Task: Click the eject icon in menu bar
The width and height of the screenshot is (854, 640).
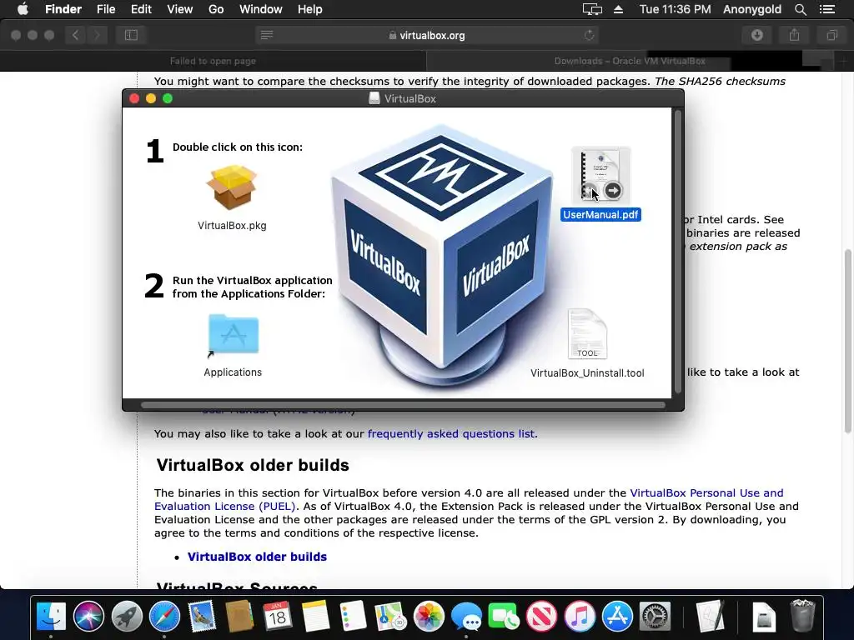Action: (x=618, y=9)
